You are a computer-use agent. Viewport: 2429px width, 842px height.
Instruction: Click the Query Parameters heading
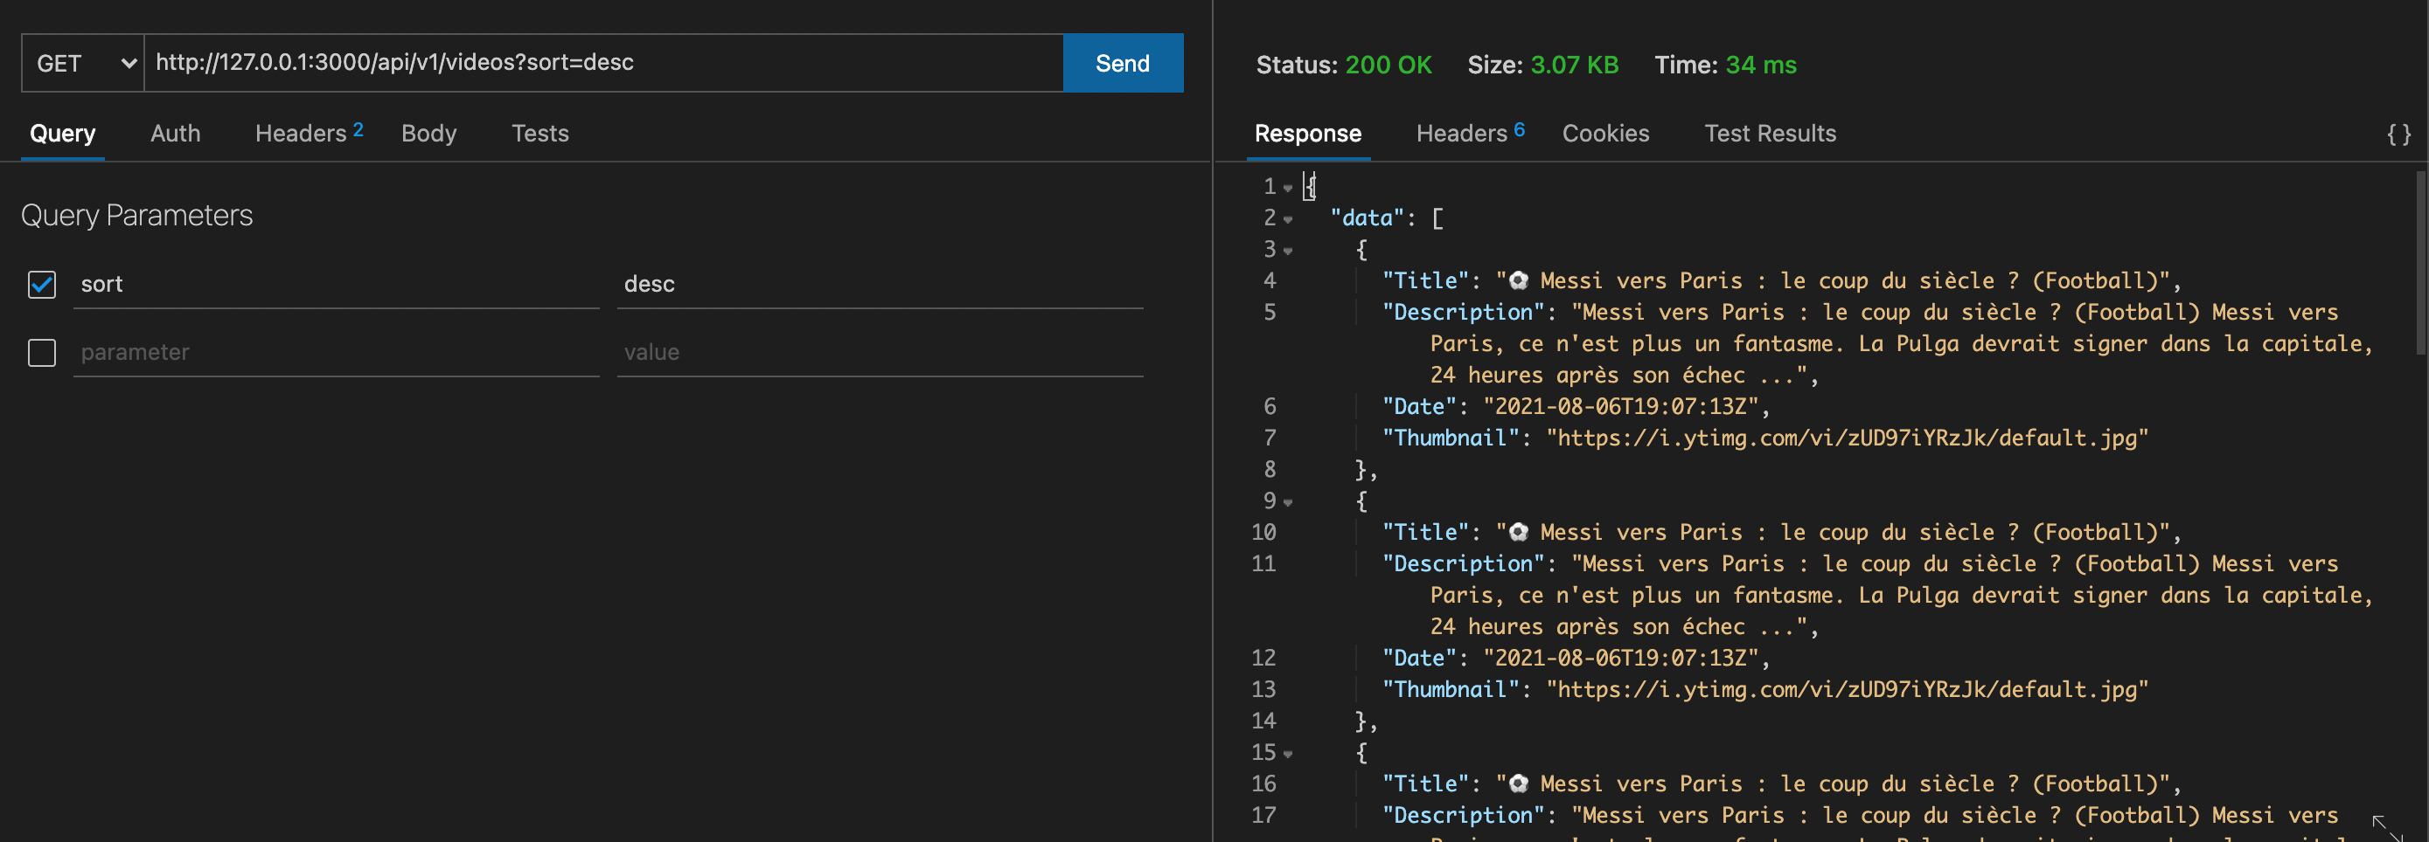coord(136,216)
